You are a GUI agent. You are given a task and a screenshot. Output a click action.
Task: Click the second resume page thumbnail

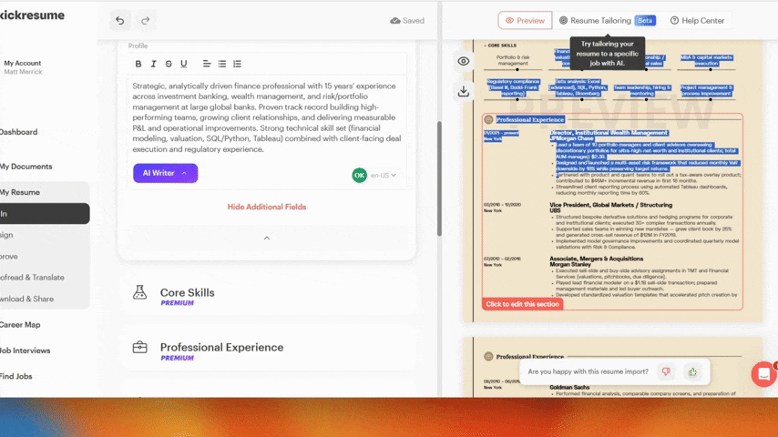[x=613, y=367]
